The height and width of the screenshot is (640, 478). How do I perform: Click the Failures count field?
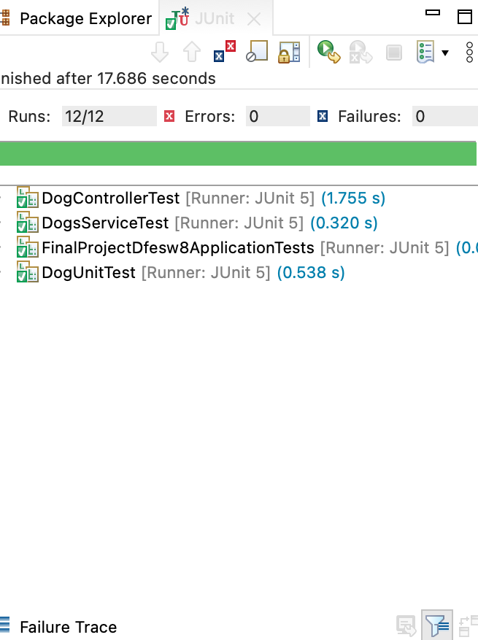(445, 116)
